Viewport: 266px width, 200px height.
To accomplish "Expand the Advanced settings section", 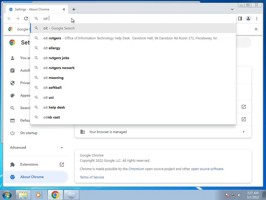I will 36,147.
